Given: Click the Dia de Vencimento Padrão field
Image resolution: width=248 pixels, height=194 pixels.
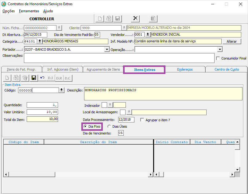Looking at the screenshot, I should click(x=97, y=34).
